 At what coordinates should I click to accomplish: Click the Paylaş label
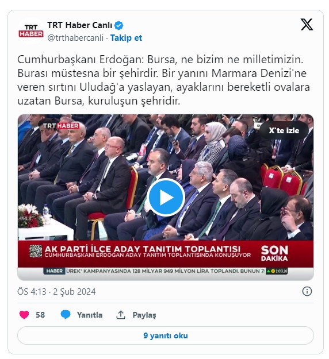pos(144,315)
